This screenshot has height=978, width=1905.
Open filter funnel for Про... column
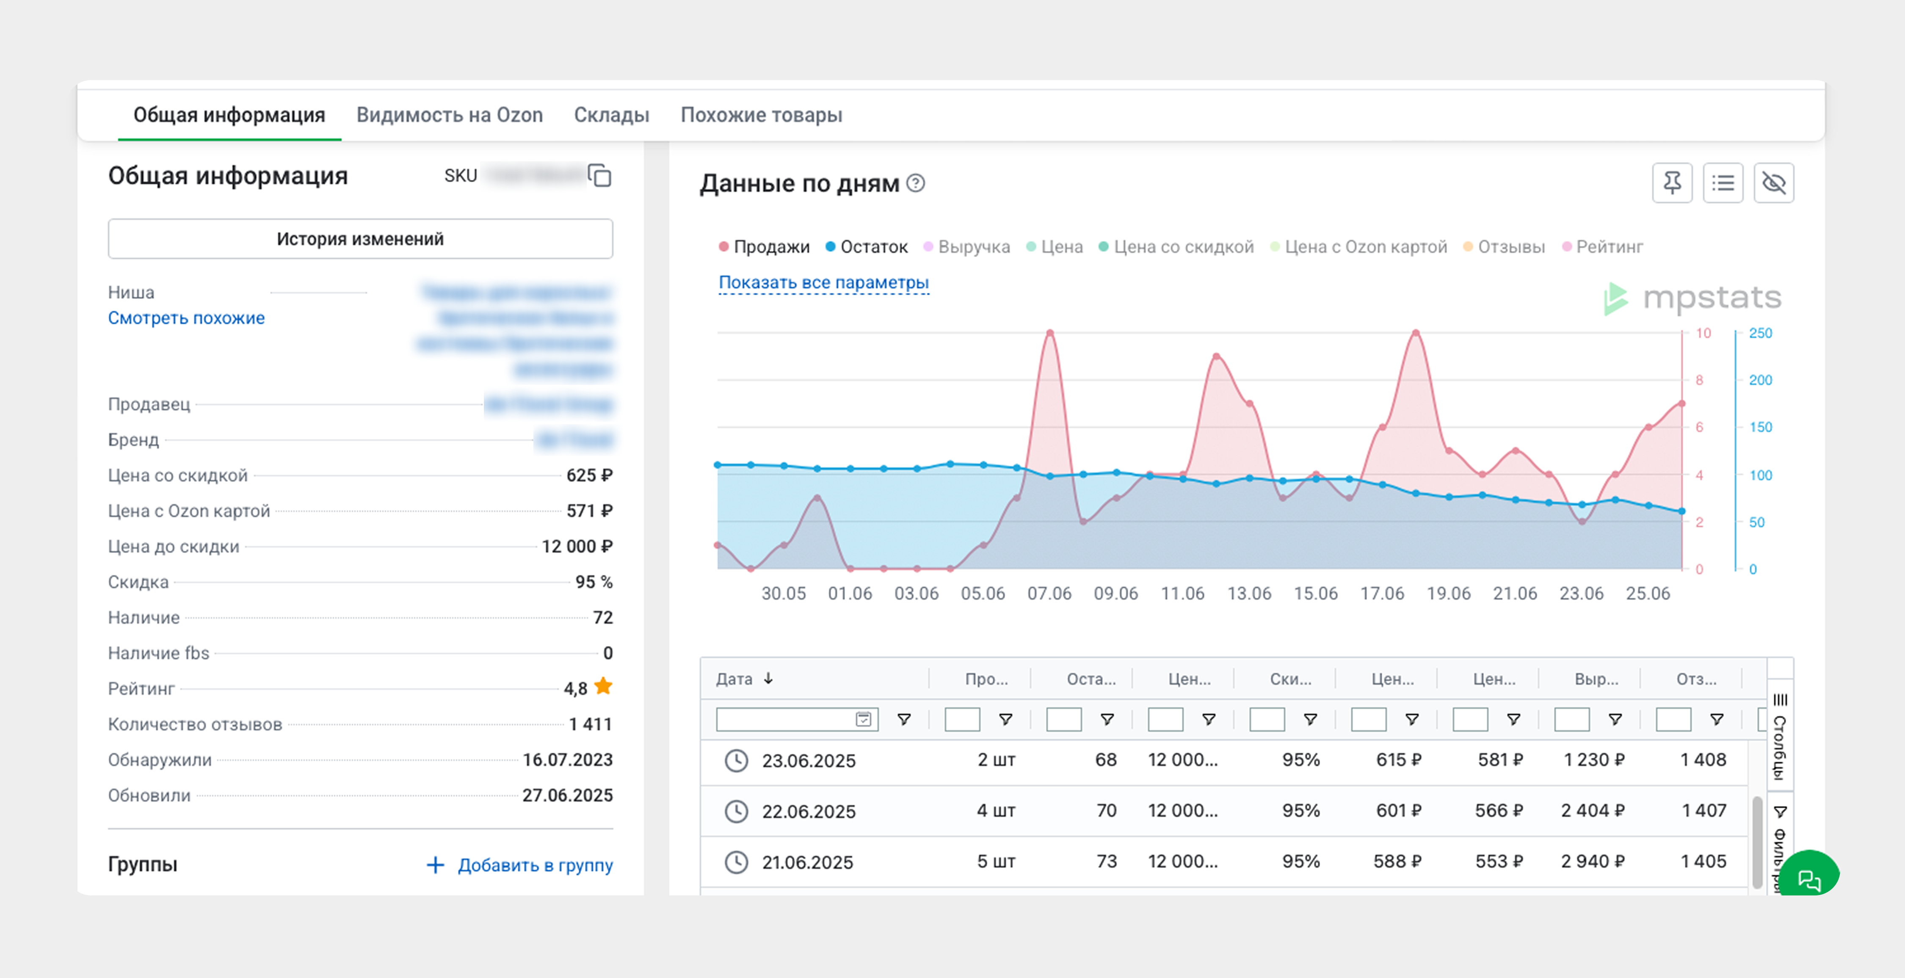pos(1006,719)
